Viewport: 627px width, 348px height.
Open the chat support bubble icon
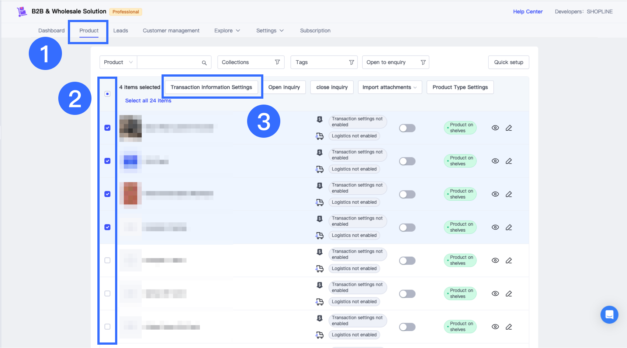tap(609, 314)
